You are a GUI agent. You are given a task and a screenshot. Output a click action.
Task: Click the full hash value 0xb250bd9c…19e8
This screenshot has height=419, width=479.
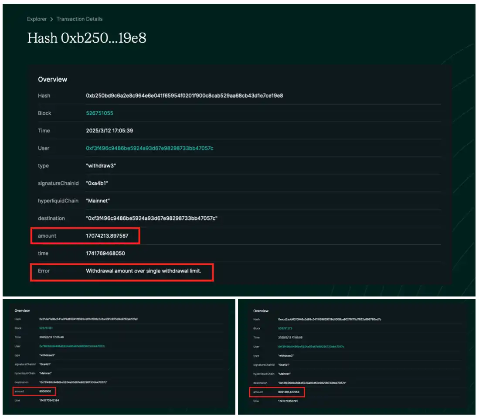pos(184,95)
